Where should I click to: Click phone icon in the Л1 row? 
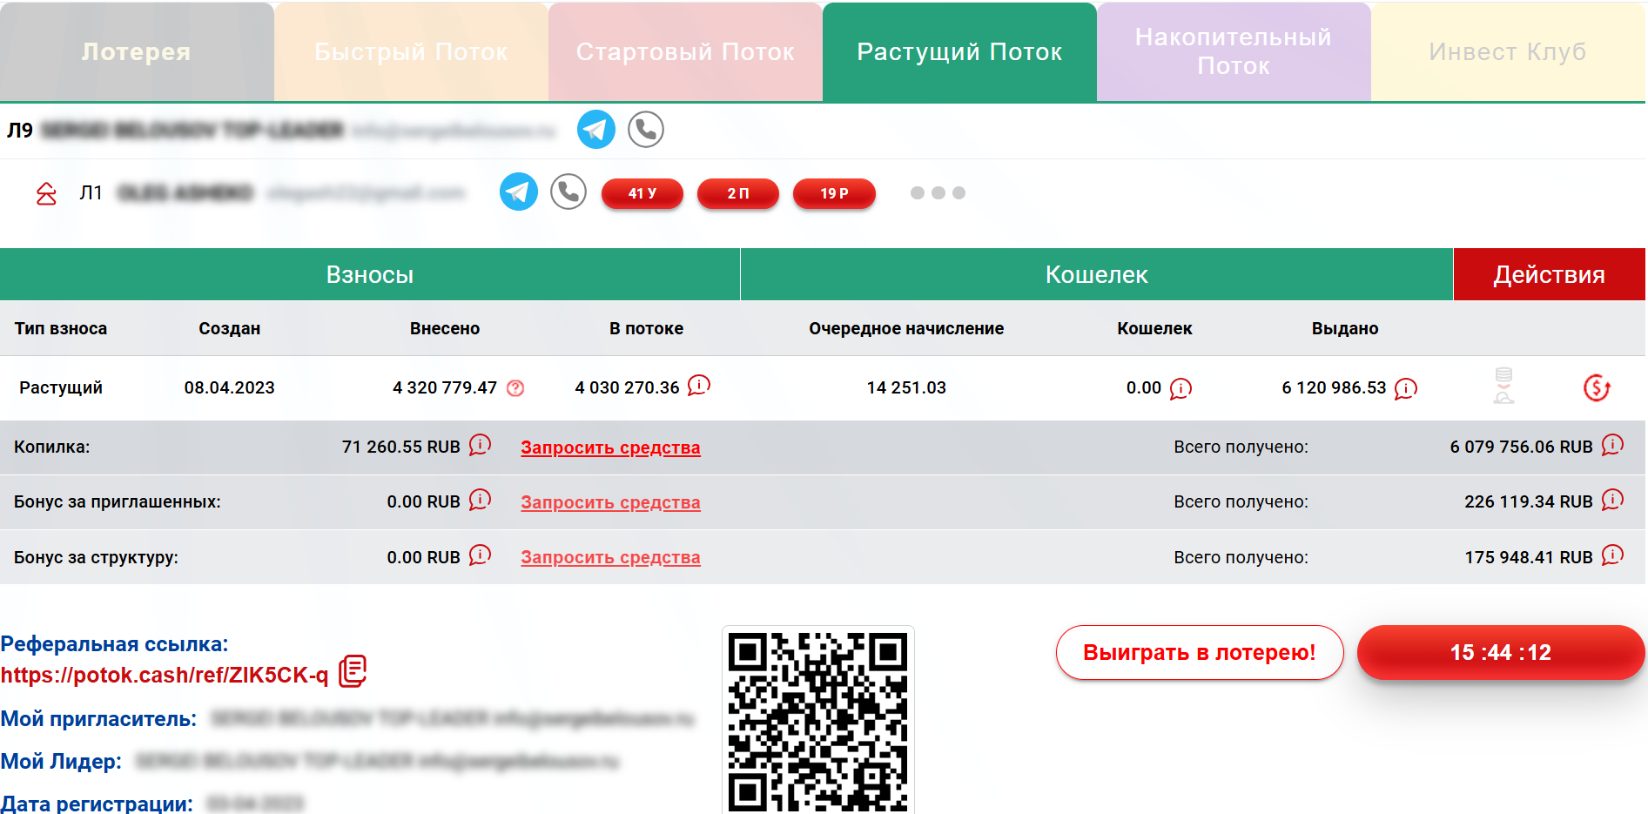click(568, 192)
